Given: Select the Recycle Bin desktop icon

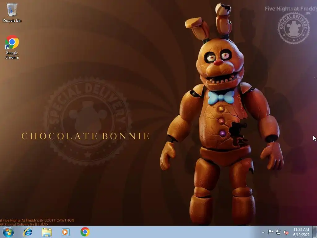Looking at the screenshot, I should tap(12, 12).
